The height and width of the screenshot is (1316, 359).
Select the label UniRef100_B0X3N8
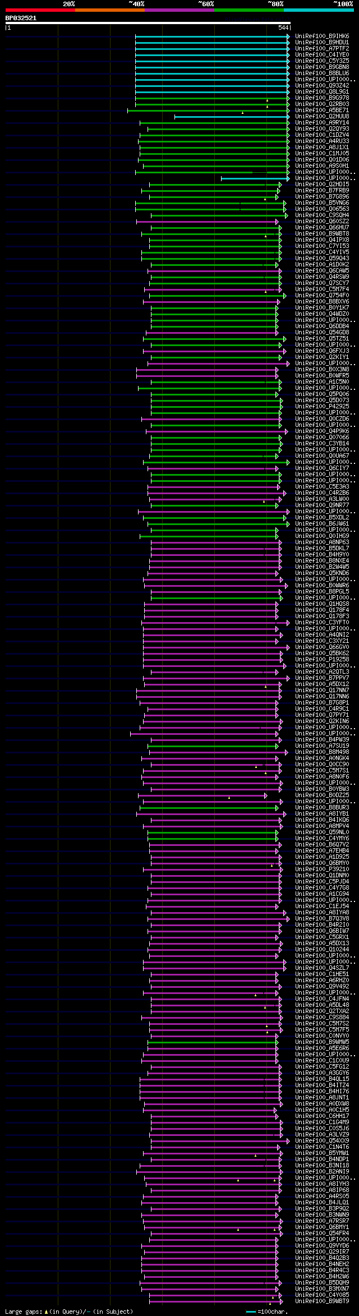322,369
